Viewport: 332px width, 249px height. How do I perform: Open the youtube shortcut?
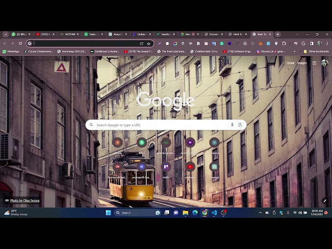(x=190, y=170)
